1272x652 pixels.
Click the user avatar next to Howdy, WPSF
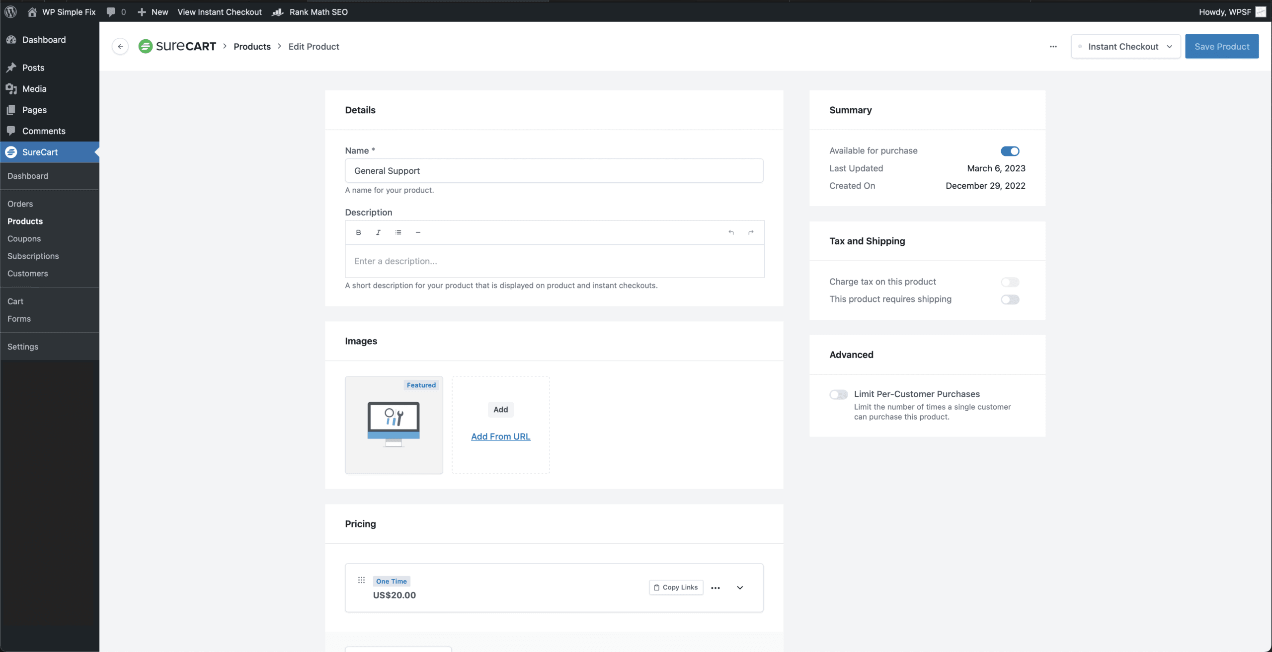point(1261,12)
